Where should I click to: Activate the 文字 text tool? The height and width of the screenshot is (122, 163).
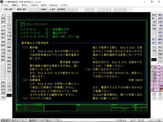point(9,25)
